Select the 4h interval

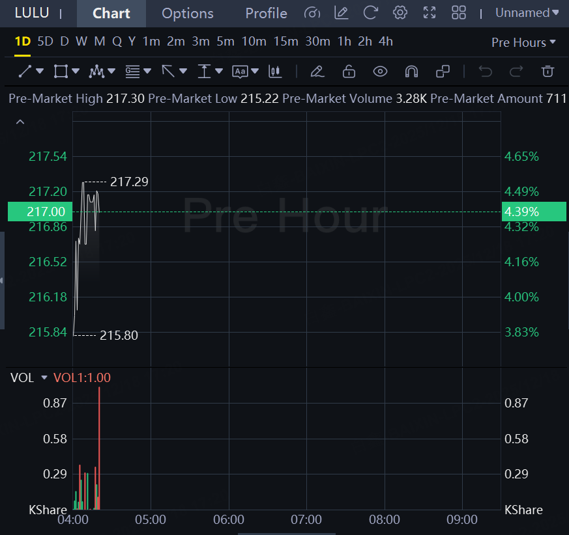(386, 42)
